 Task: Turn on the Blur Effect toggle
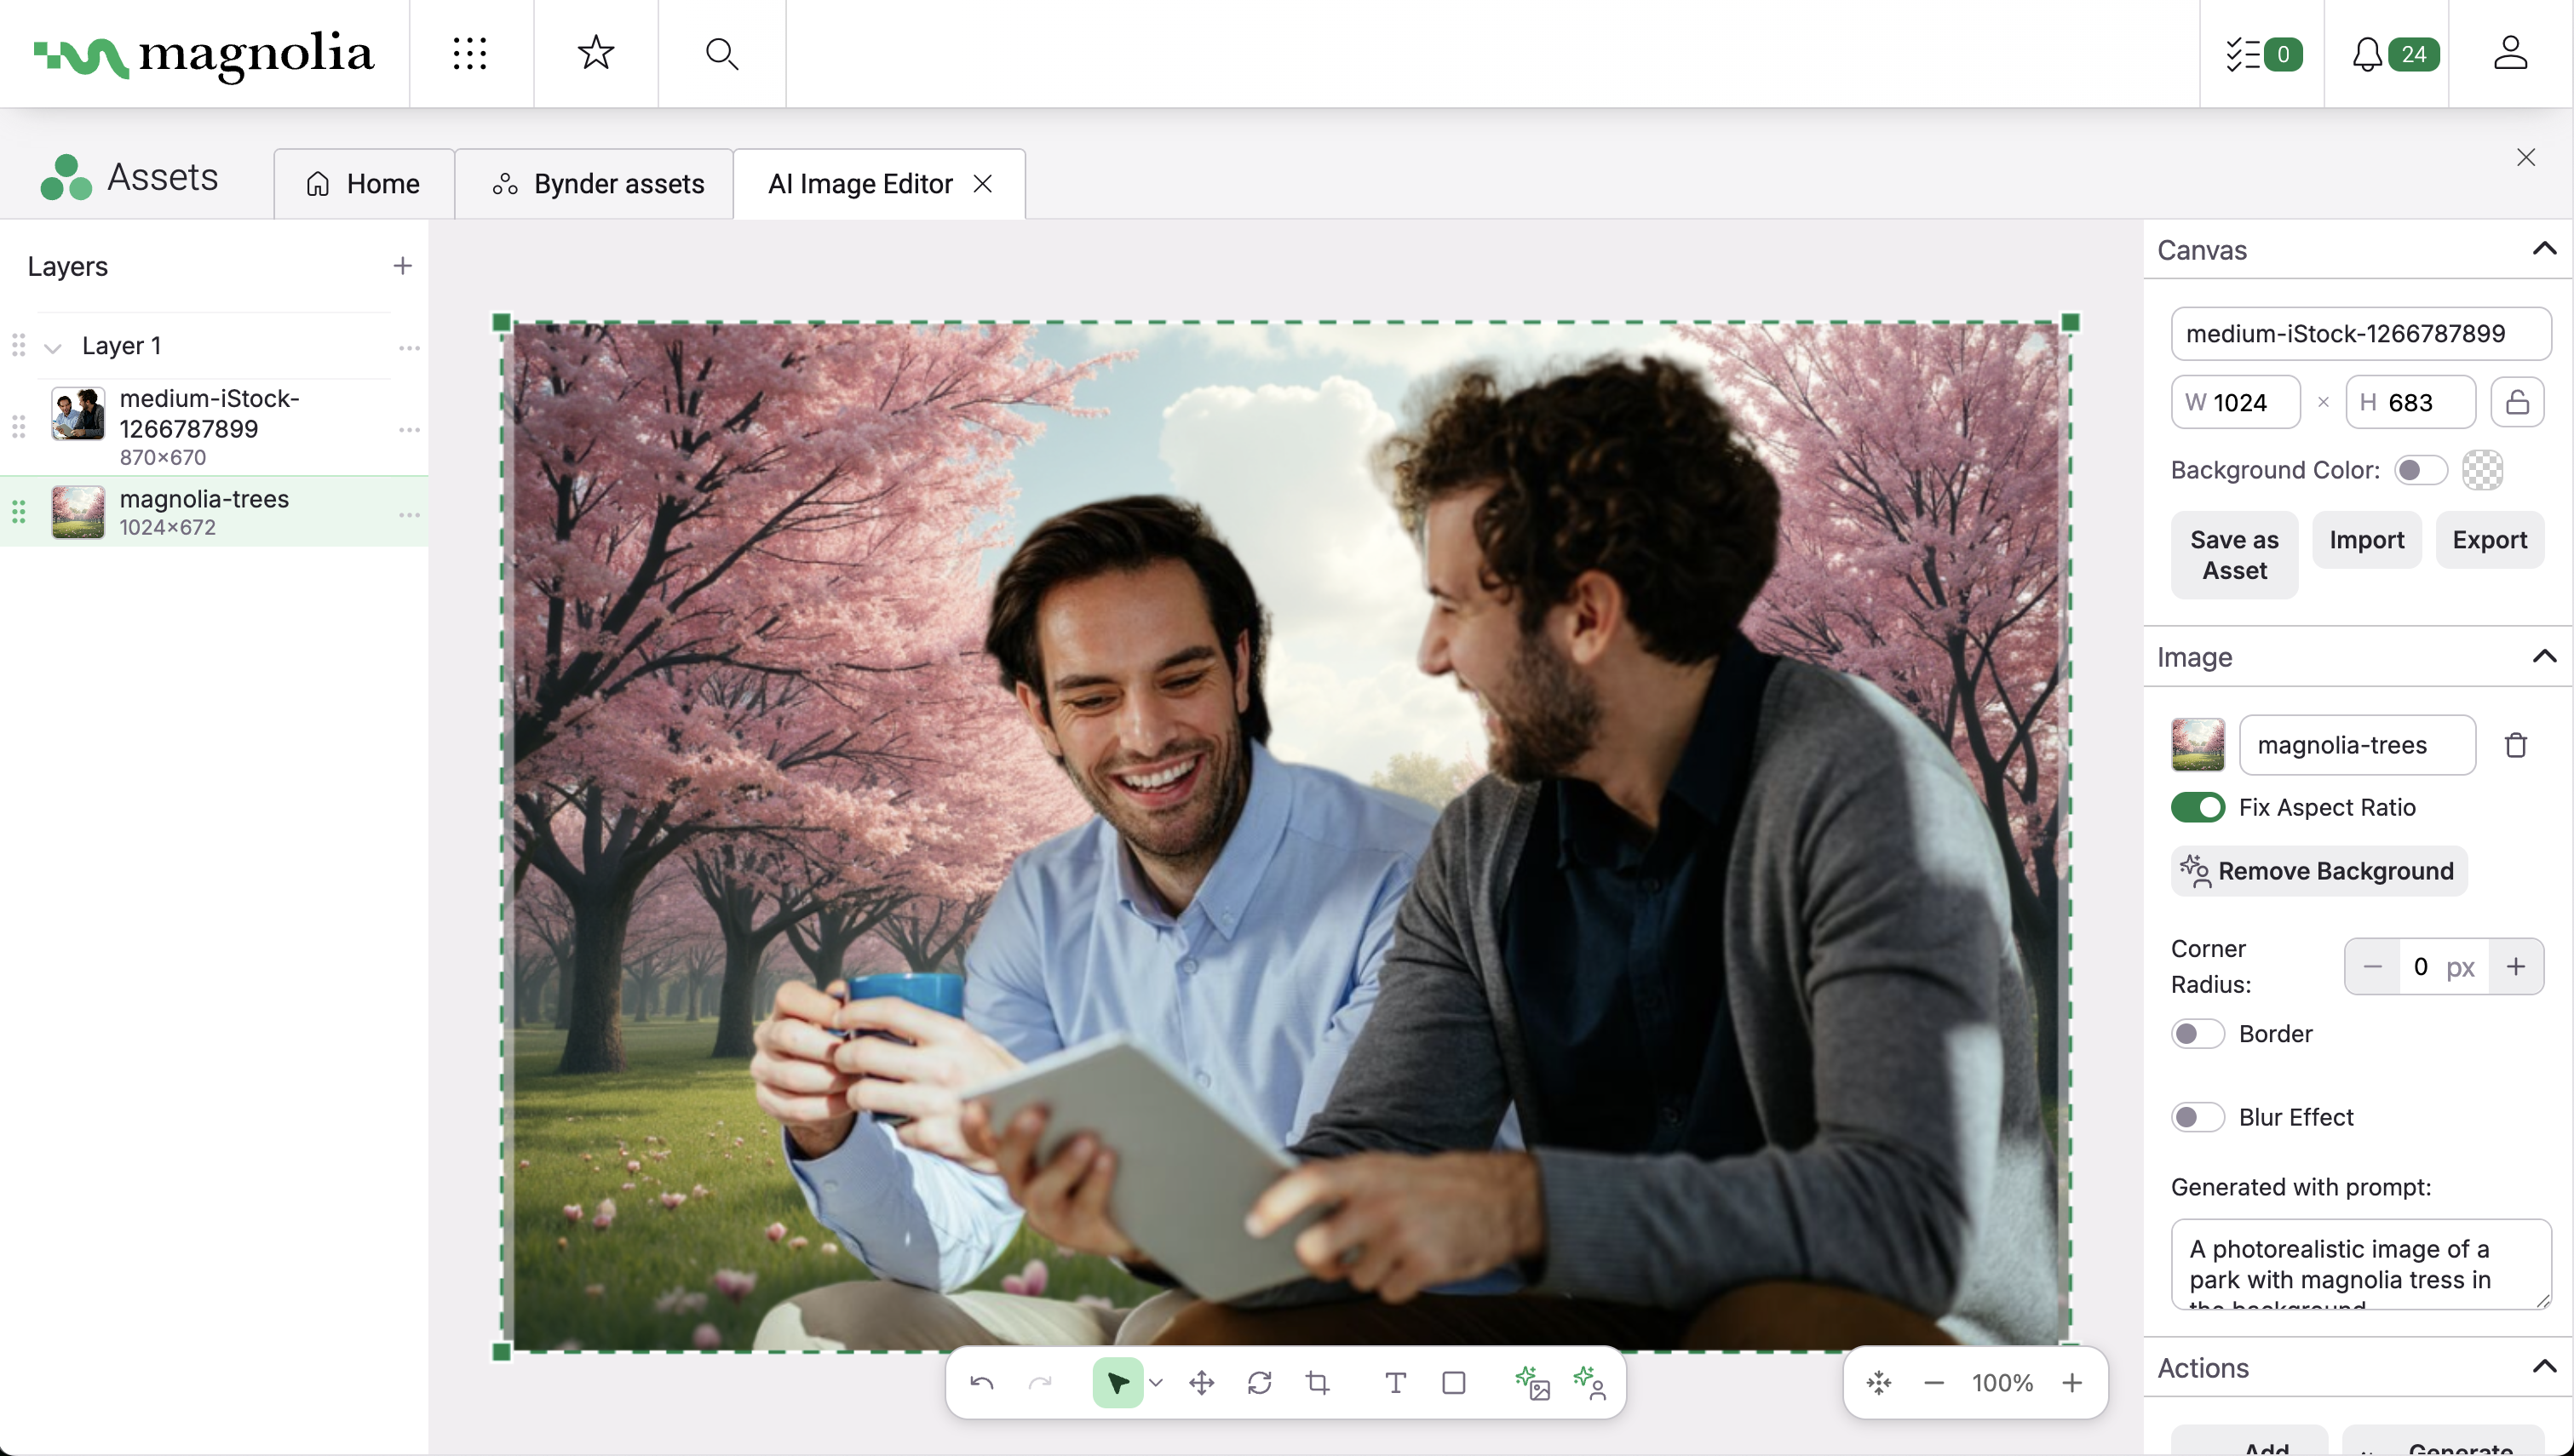(2197, 1117)
